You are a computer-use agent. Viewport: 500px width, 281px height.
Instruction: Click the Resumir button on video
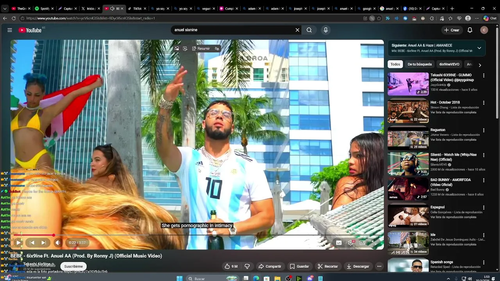pos(201,49)
